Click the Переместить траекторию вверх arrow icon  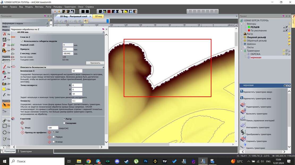point(241,91)
